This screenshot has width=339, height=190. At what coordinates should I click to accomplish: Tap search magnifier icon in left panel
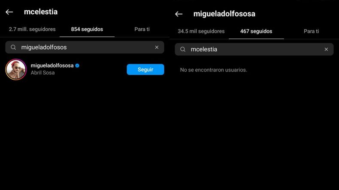13,47
